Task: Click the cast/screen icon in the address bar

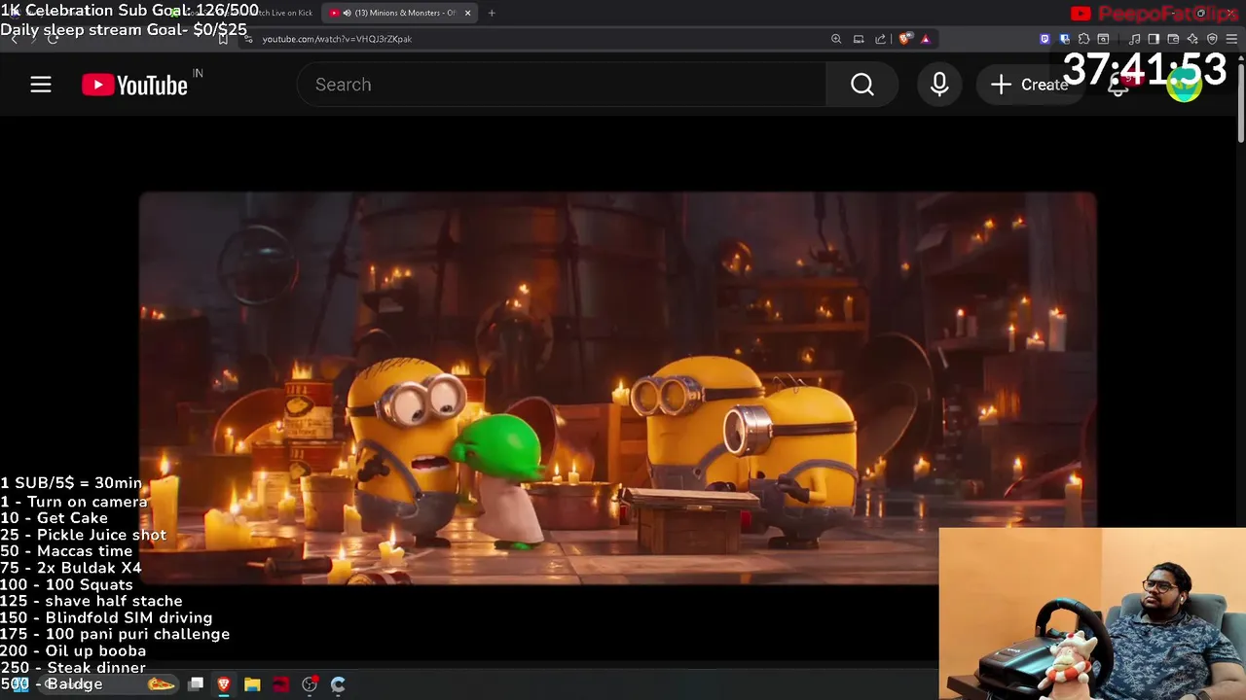Action: click(859, 39)
